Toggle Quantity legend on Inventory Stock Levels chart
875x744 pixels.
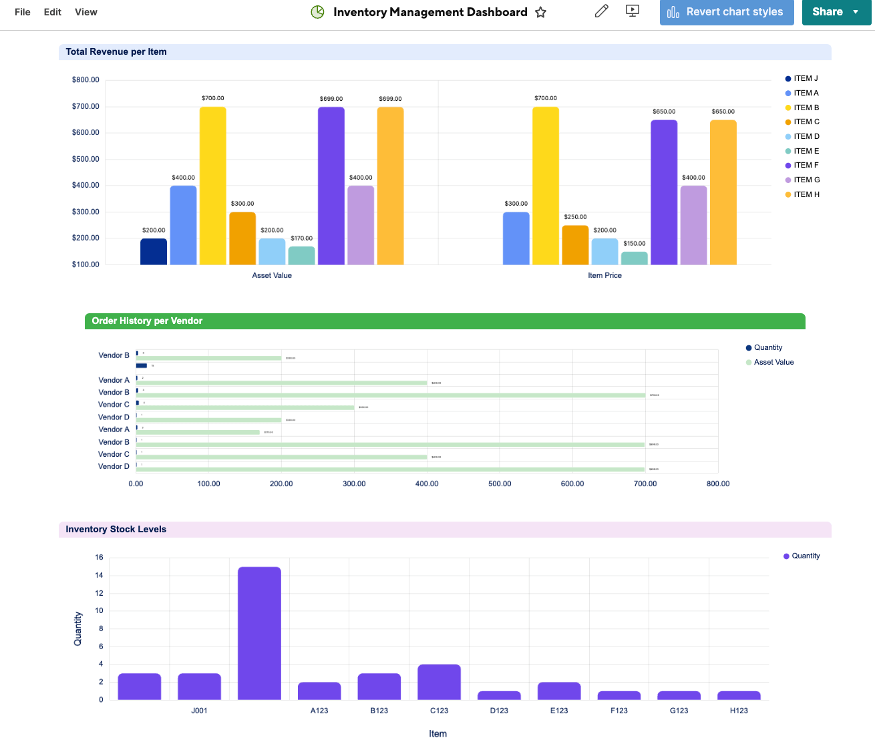(801, 556)
